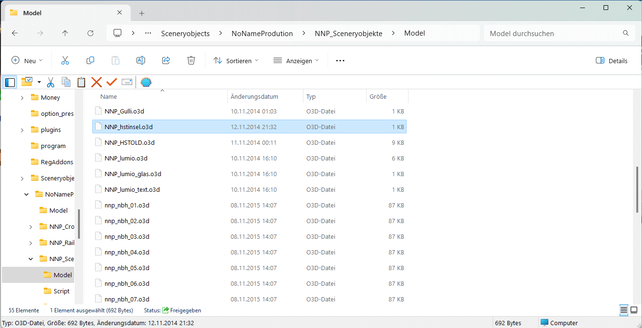The height and width of the screenshot is (328, 642).
Task: Click the vertical scrollbar of the file list
Action: (x=637, y=190)
